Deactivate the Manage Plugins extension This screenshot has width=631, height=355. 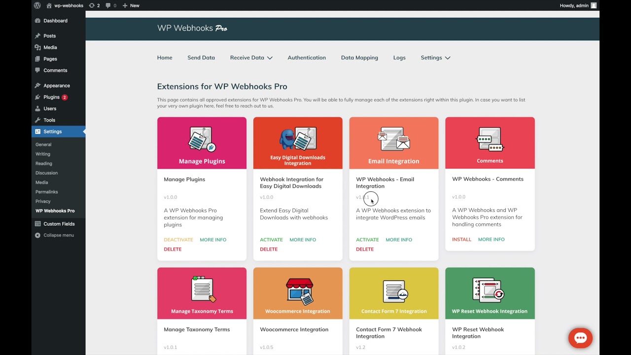click(178, 240)
